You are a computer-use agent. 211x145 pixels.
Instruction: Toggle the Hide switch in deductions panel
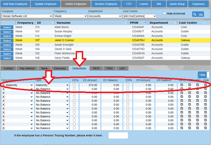[x=204, y=75]
